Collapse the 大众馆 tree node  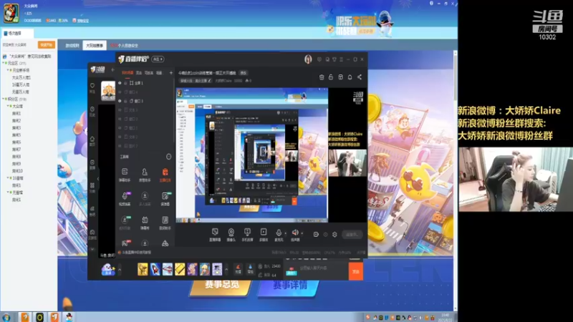8,106
